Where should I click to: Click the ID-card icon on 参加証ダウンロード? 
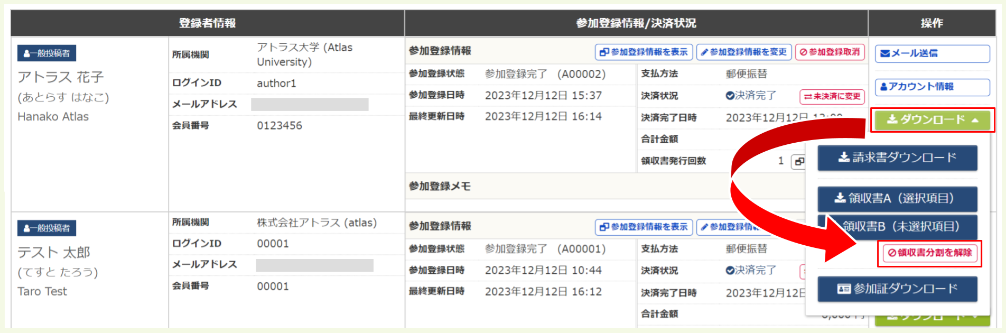pos(844,289)
